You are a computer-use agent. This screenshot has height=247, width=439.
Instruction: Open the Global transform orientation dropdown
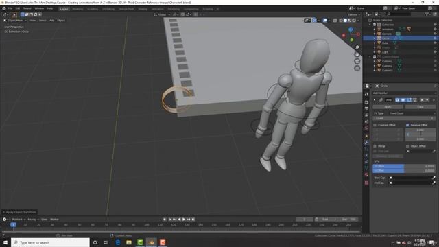click(x=162, y=14)
